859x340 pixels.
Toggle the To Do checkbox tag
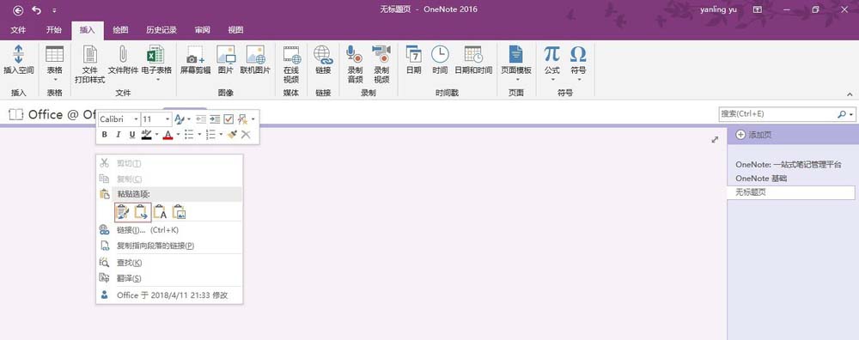point(229,118)
